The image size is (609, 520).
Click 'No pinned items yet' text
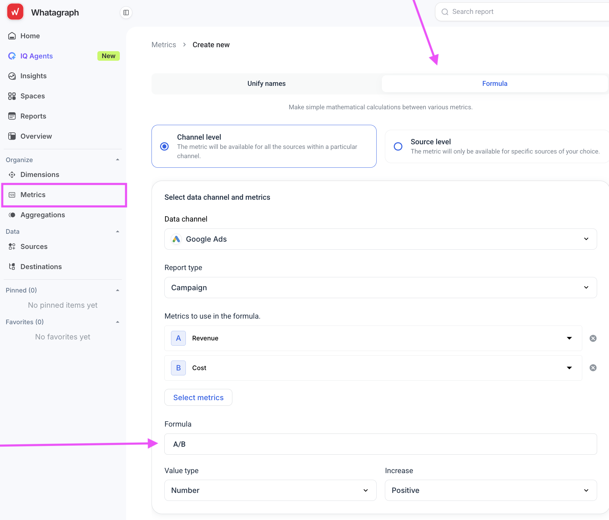point(63,305)
